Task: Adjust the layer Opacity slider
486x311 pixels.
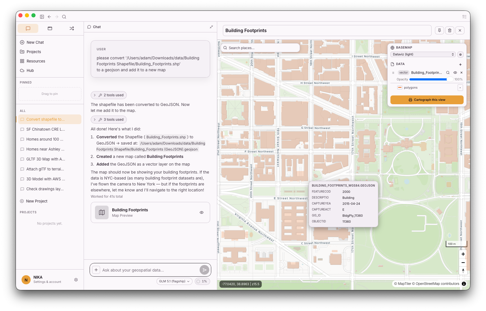Action: (431, 80)
